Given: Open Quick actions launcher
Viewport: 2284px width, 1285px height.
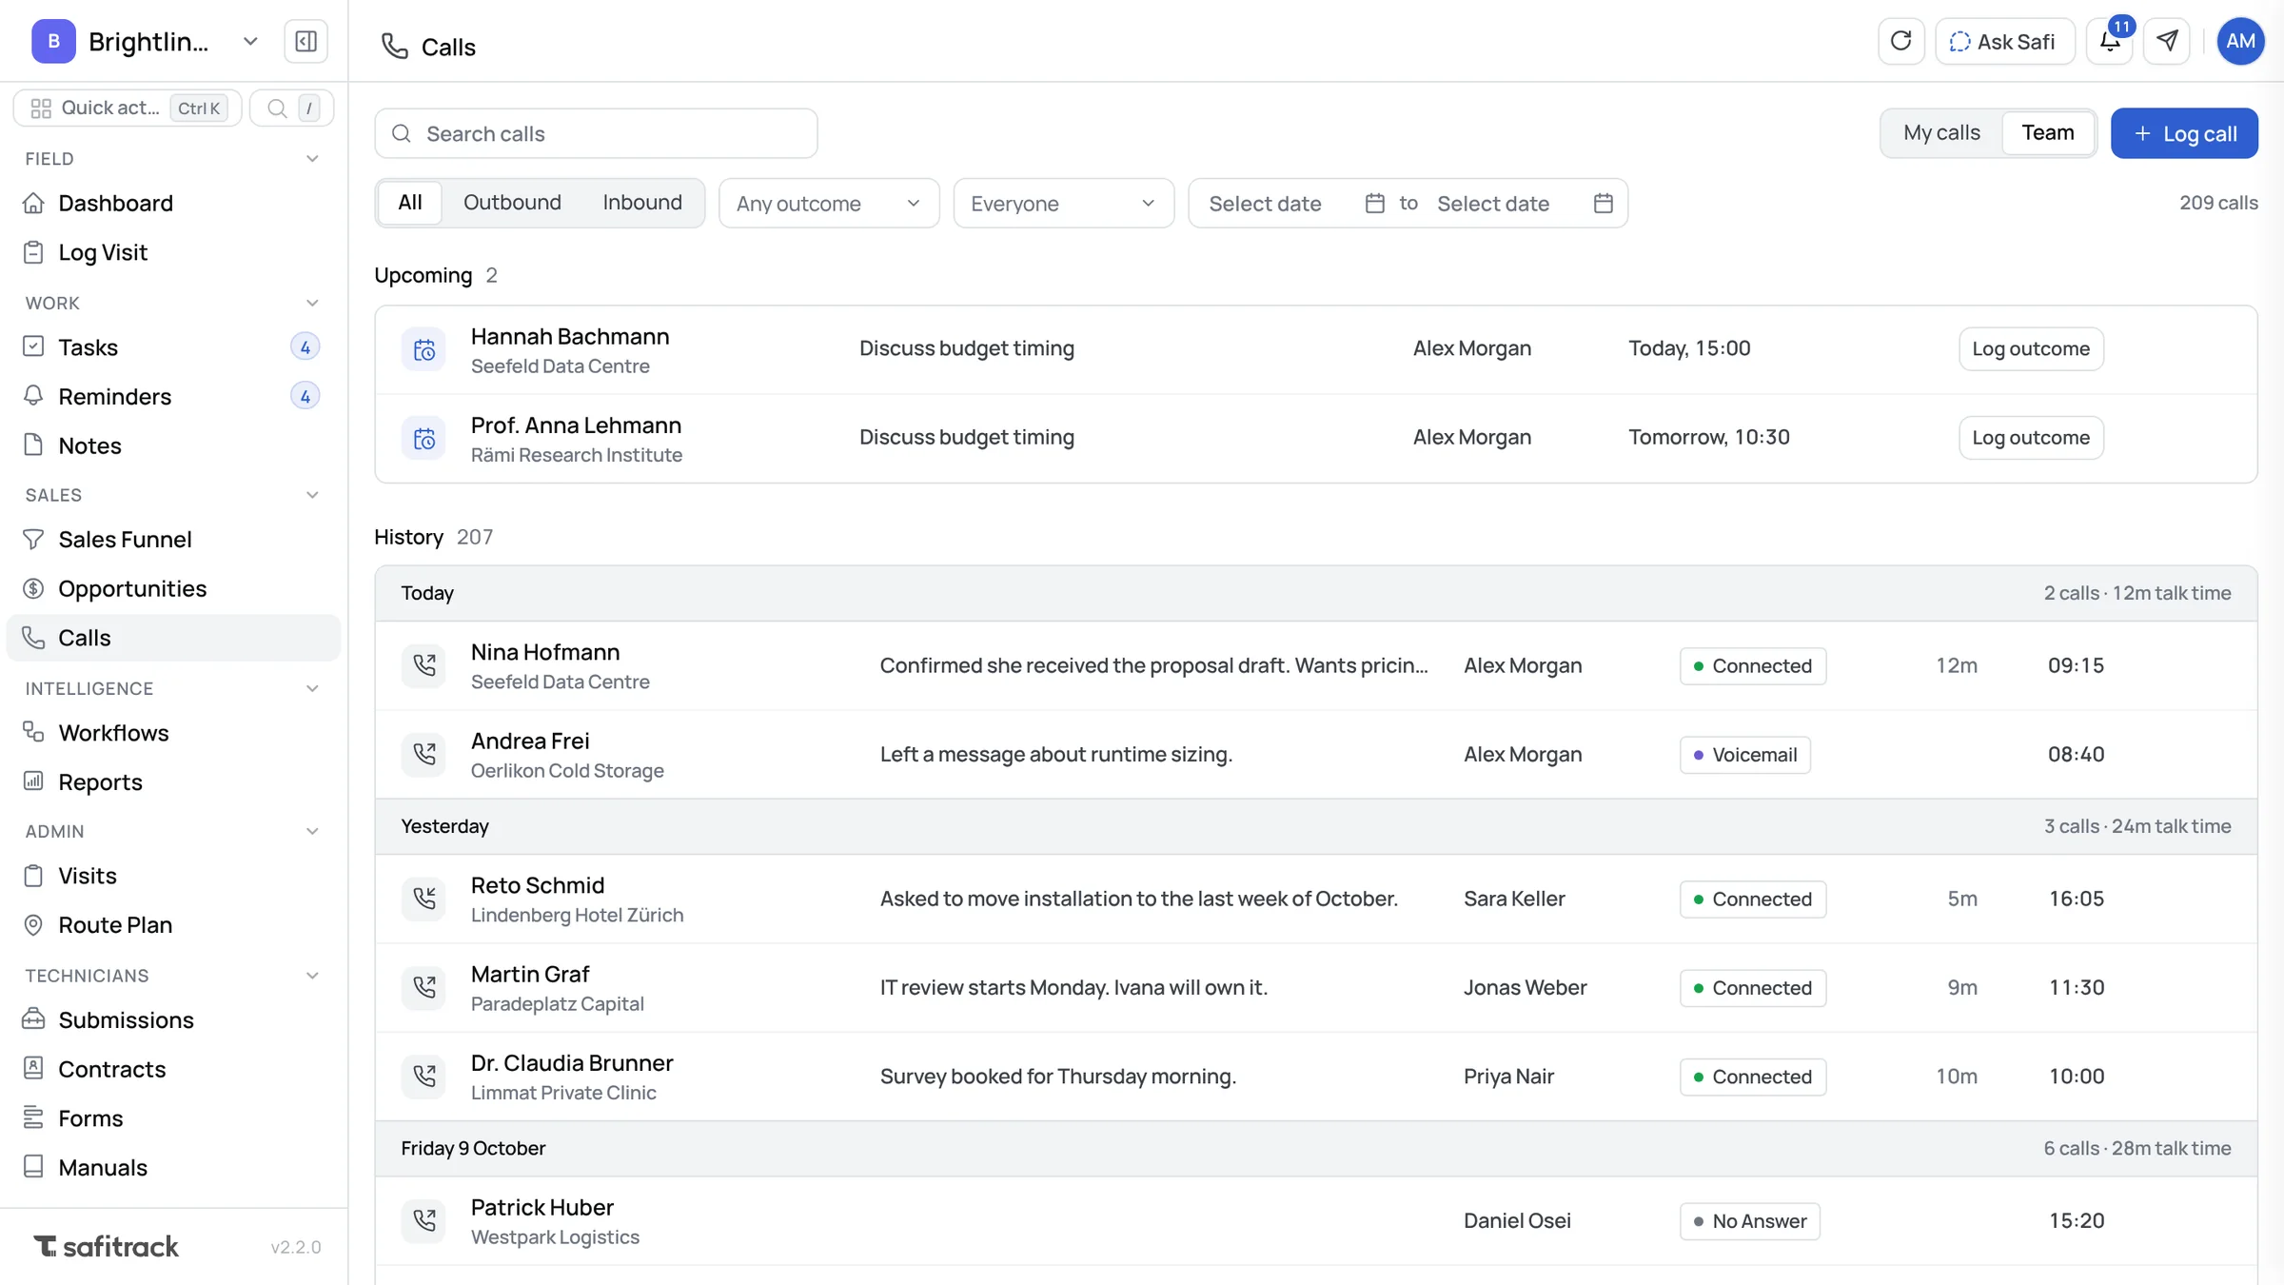Looking at the screenshot, I should click(x=128, y=108).
